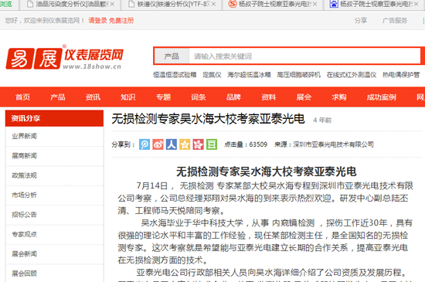The height and width of the screenshot is (282, 425).
Task: Click the paragraph starting 吴水海毕业于华中科技大学
Action: tap(266, 241)
